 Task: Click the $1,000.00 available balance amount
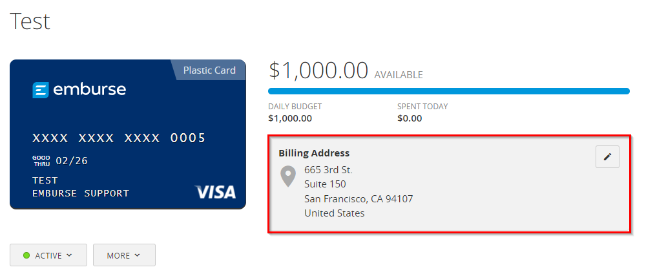318,70
